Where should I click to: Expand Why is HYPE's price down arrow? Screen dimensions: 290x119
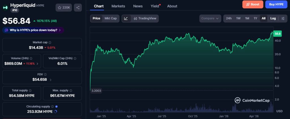coord(60,30)
